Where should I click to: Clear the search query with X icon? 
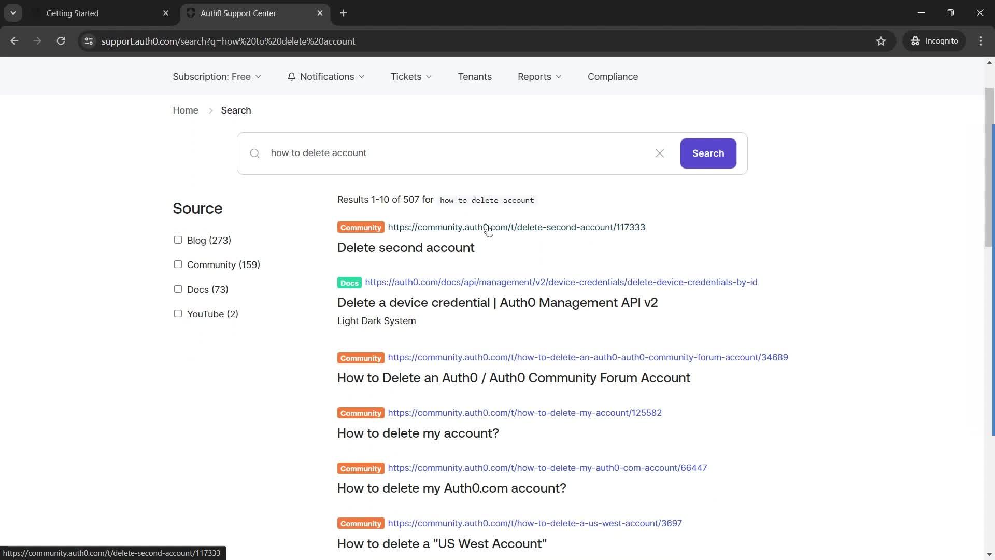tap(660, 153)
